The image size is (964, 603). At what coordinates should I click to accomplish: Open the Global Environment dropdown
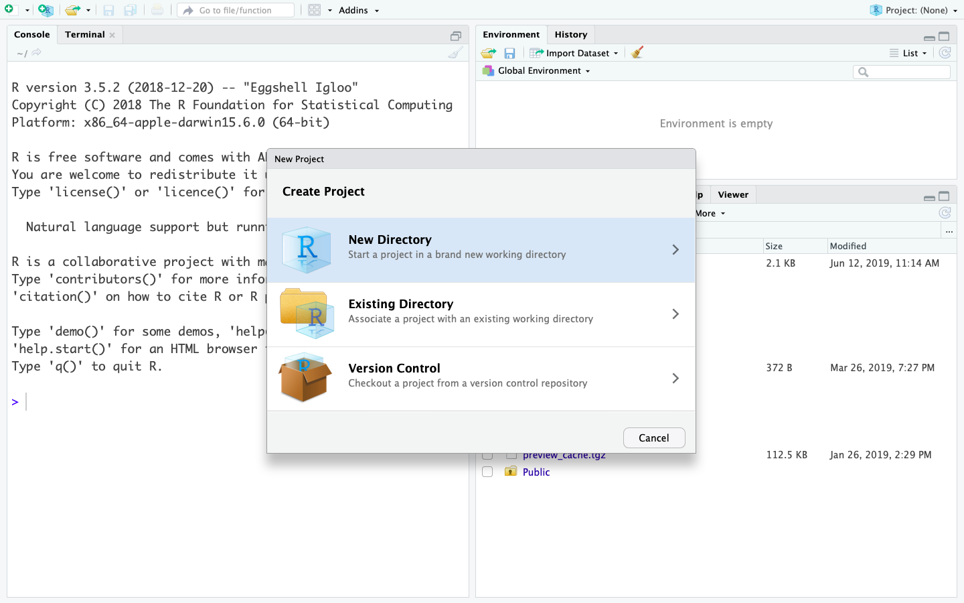[536, 70]
